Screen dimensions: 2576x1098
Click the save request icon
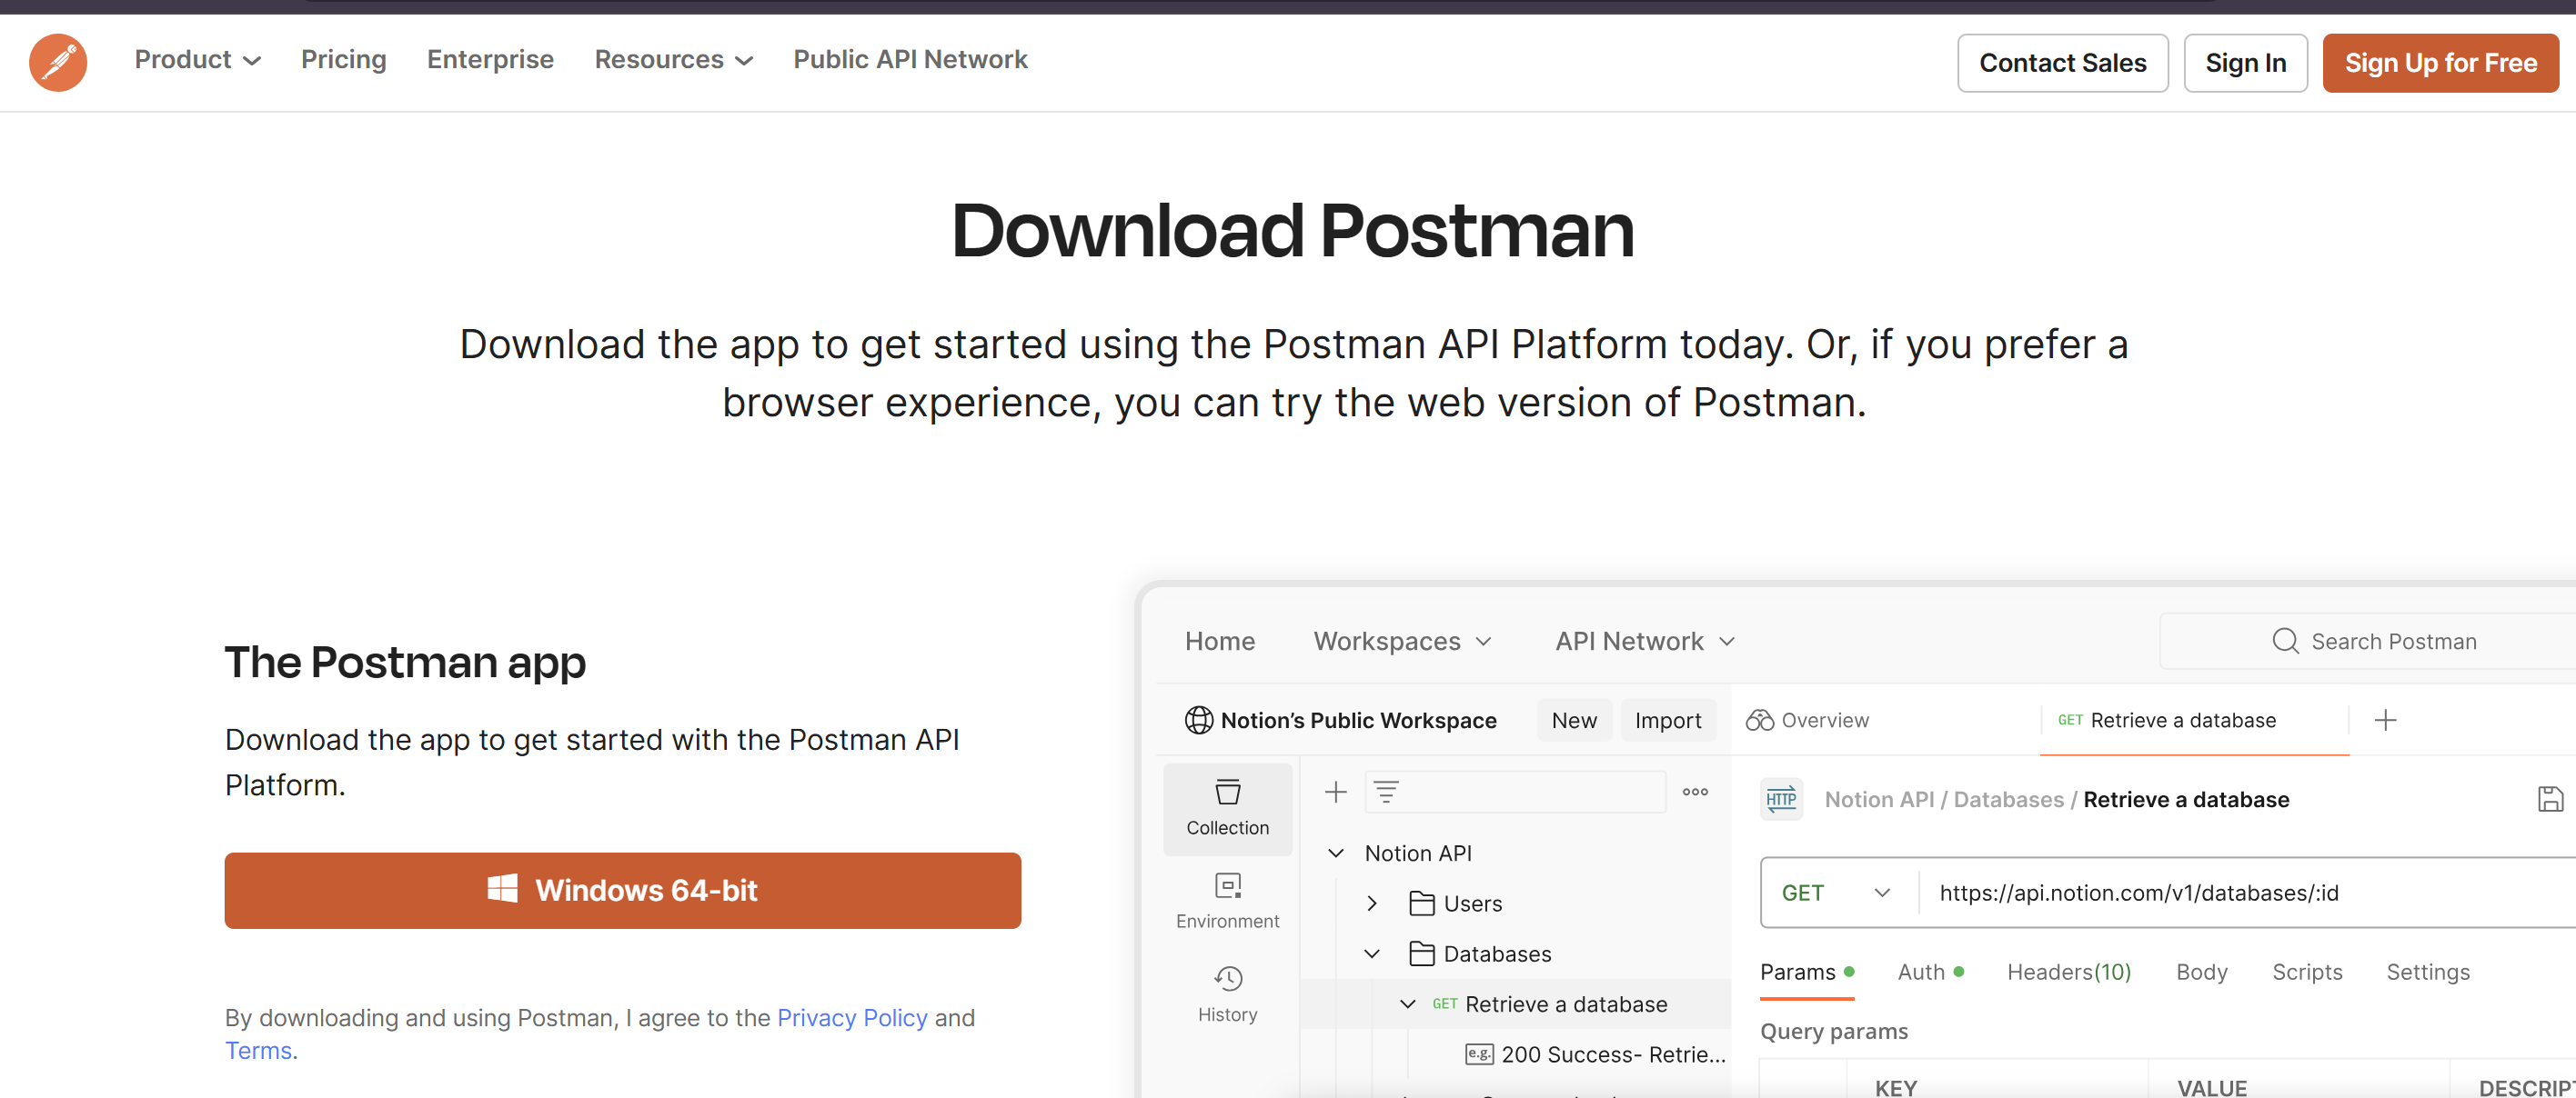[x=2550, y=798]
